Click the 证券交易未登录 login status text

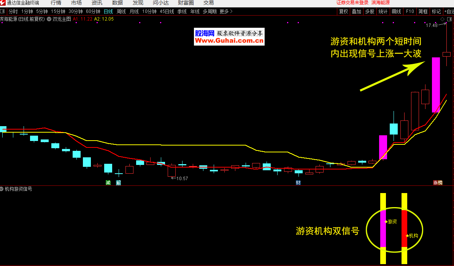[352, 3]
